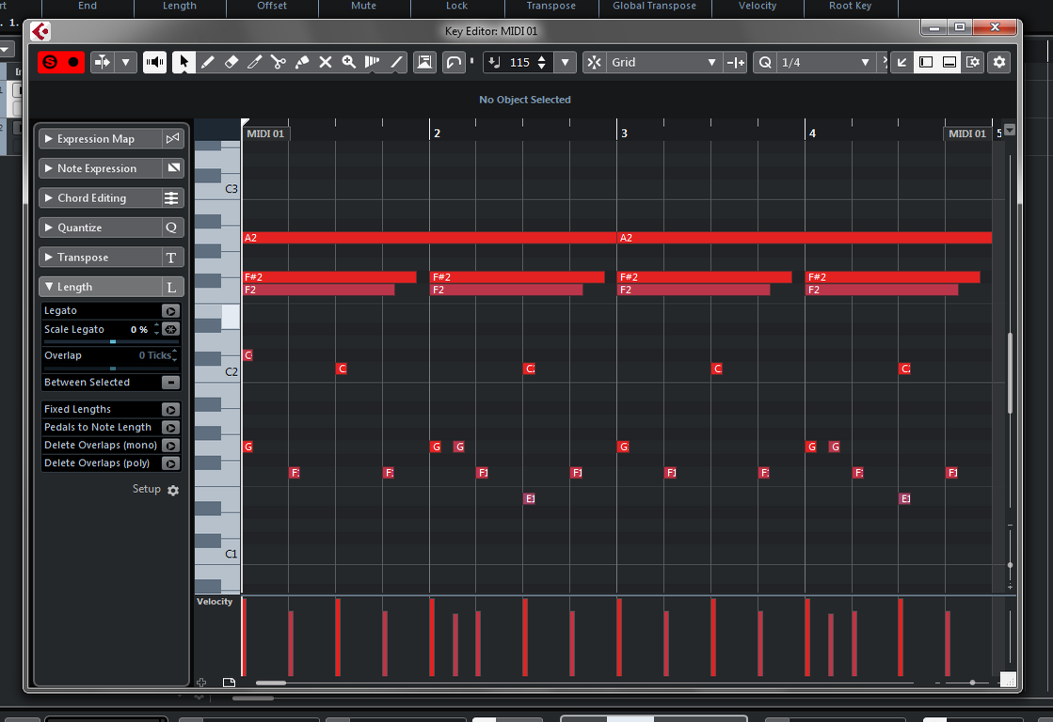Expand the Chord Editing section
Image resolution: width=1053 pixels, height=722 pixels.
(101, 198)
